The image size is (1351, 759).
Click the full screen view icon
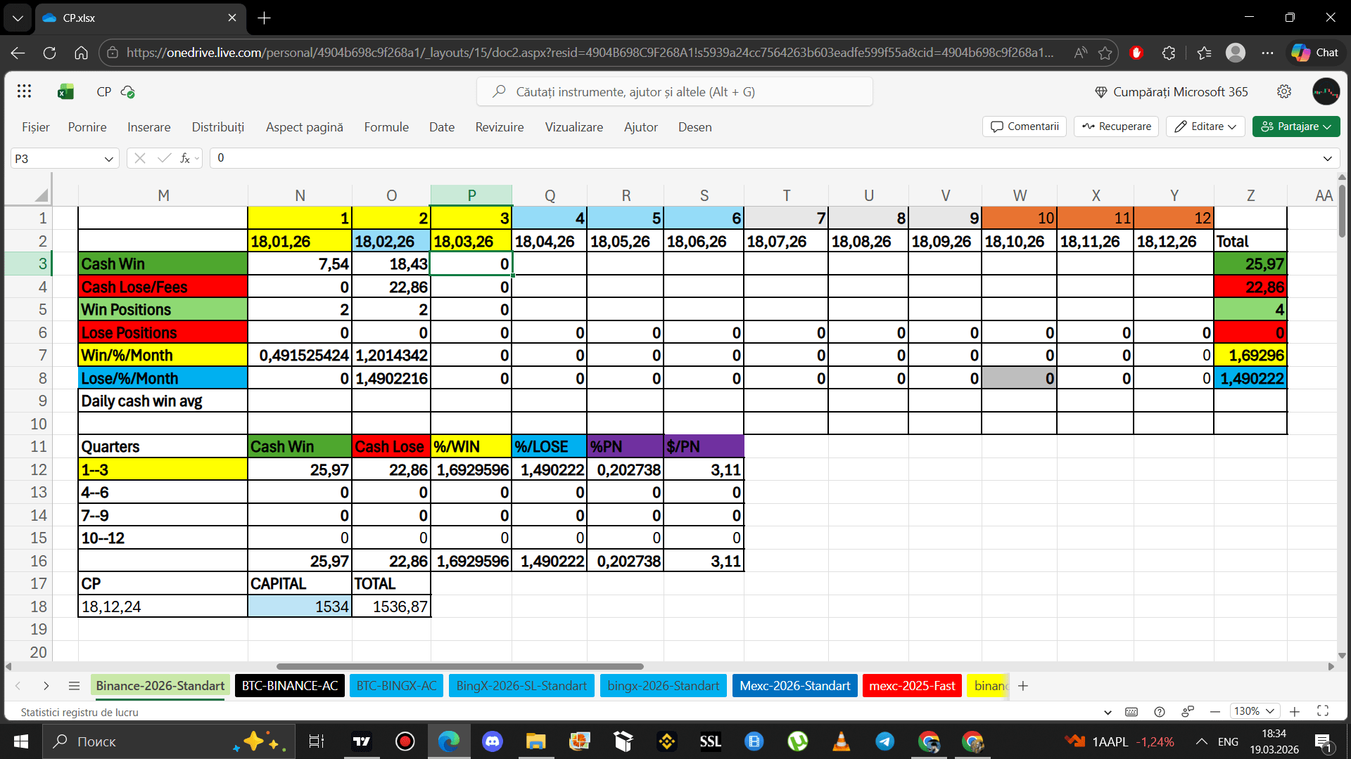[x=1323, y=711]
